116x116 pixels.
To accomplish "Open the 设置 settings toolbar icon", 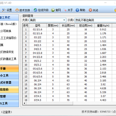I will pyautogui.click(x=4, y=10).
